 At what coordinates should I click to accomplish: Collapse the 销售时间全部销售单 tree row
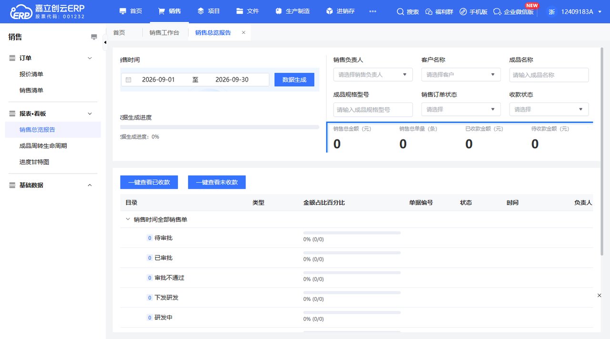pos(127,219)
